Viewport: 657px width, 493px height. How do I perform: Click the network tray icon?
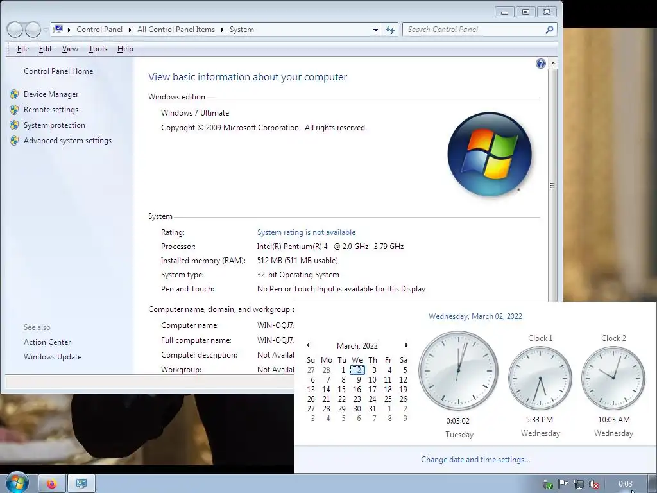pyautogui.click(x=578, y=484)
